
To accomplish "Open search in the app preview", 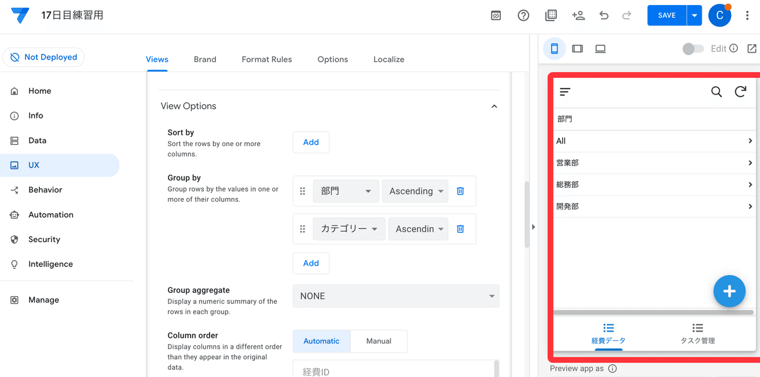I will tap(716, 91).
